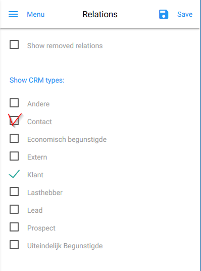Enable the Extern checkbox
201x271 pixels.
click(14, 156)
